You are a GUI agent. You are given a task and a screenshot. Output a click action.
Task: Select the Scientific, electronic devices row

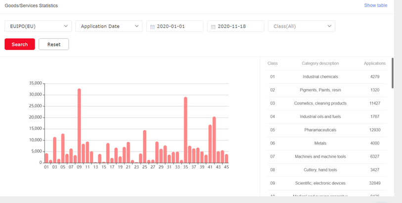(327, 183)
